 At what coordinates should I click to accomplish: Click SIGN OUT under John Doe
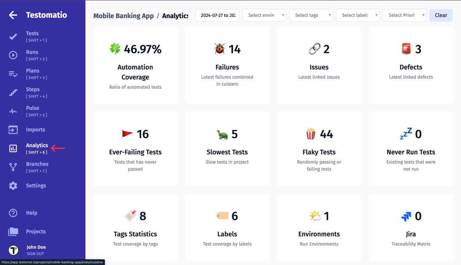coord(35,253)
